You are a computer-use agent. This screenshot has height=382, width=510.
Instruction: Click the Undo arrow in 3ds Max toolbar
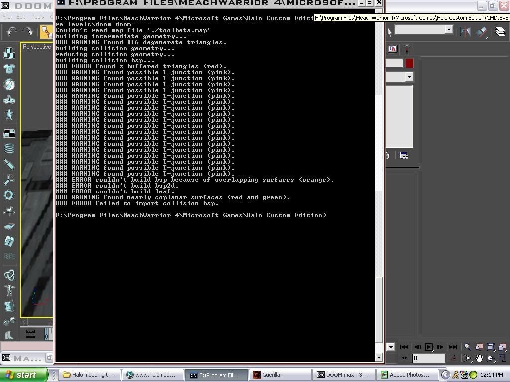(12, 31)
